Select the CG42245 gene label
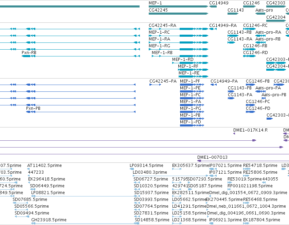 (158, 10)
